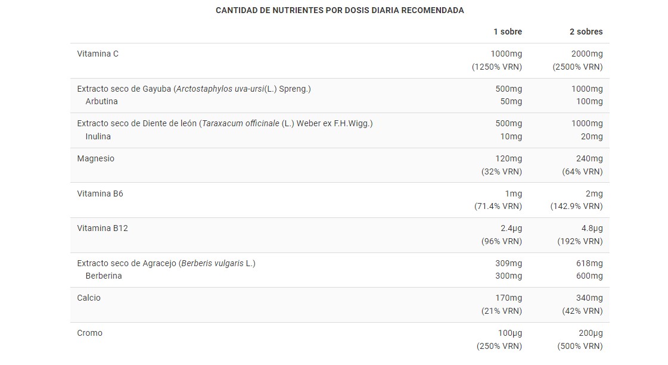
Task: Click the 309mg Agracejo extract value
Action: pos(508,263)
